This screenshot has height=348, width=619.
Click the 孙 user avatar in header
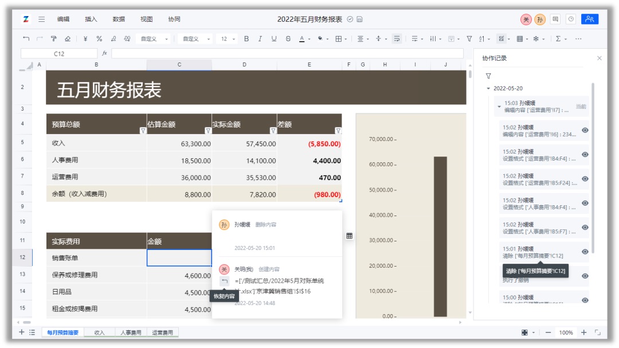540,19
